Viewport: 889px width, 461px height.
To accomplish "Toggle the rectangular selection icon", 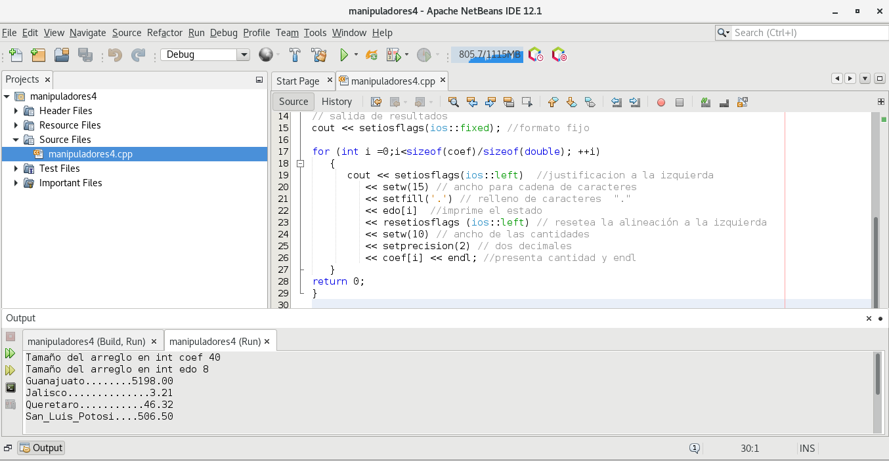I will [x=527, y=102].
